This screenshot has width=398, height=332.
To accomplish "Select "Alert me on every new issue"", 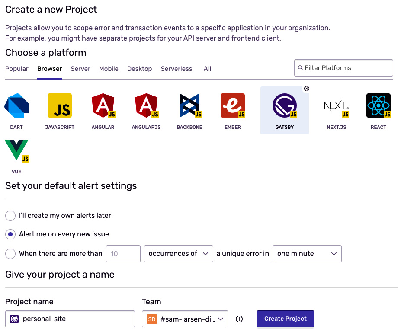I will click(x=10, y=234).
